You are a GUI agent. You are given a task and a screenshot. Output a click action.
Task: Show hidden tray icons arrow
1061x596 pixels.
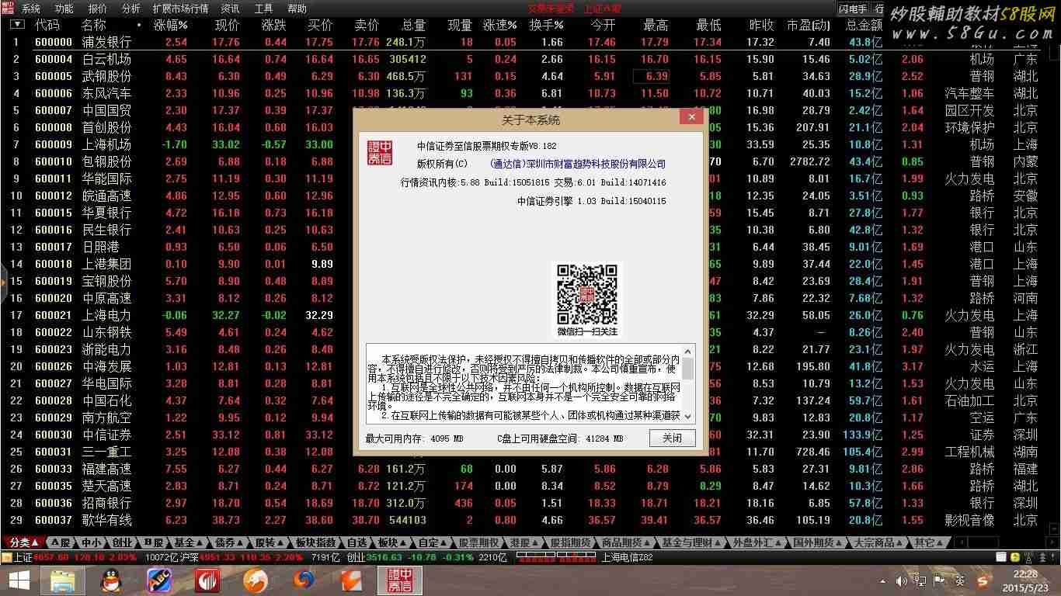(883, 580)
